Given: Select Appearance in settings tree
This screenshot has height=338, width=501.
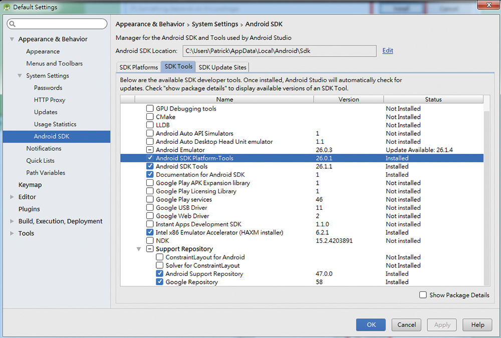Looking at the screenshot, I should [43, 52].
